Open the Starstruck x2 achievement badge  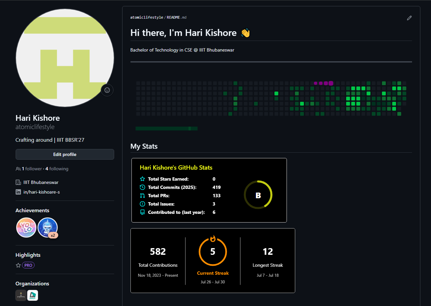[x=48, y=228]
